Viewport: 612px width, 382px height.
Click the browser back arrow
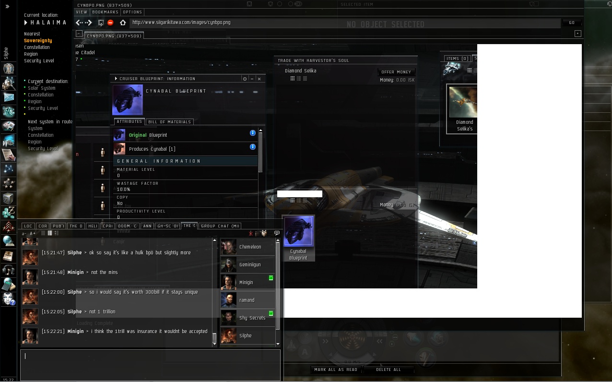click(80, 23)
